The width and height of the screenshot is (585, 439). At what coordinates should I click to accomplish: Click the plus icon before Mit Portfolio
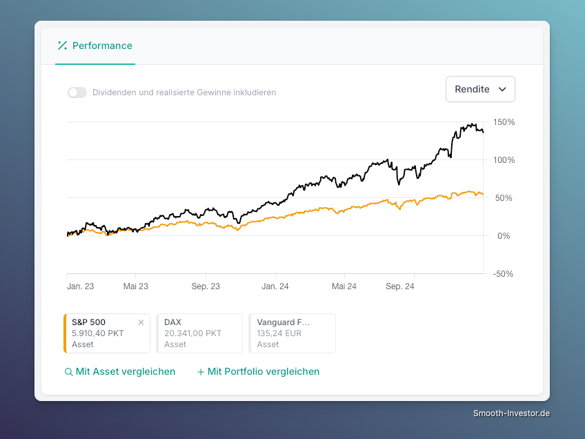coord(201,372)
